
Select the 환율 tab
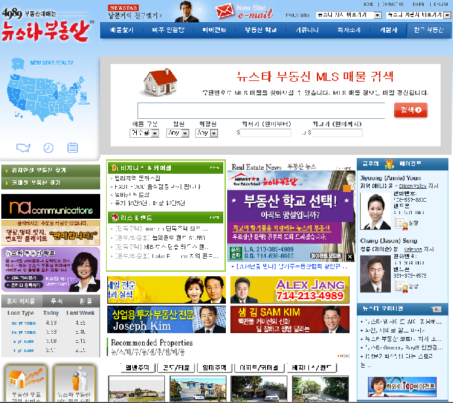tap(86, 302)
